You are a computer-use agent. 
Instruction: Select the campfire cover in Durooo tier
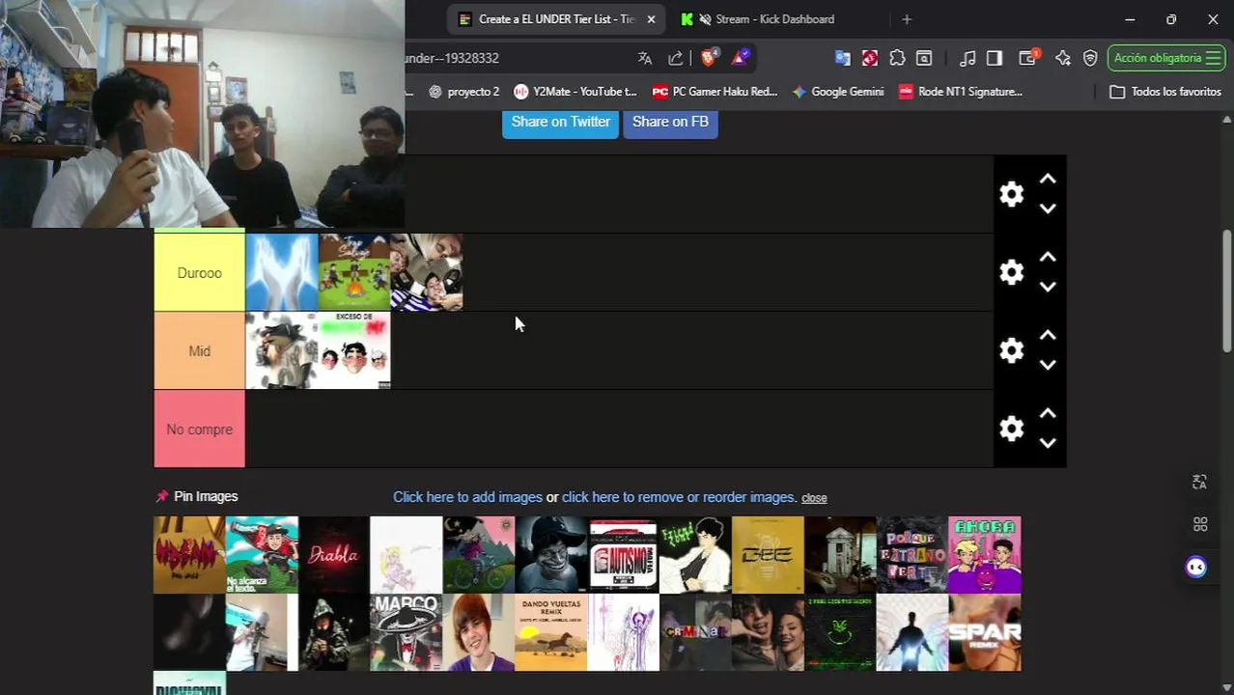pos(354,272)
